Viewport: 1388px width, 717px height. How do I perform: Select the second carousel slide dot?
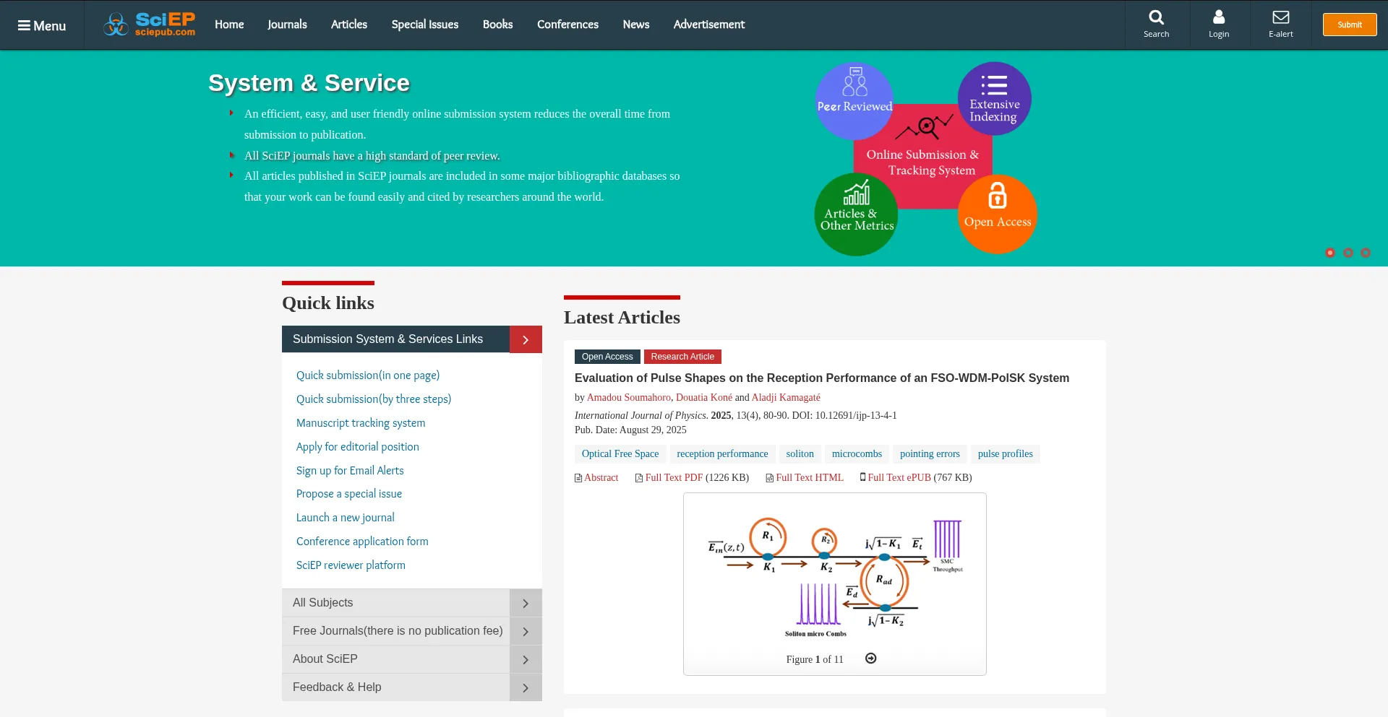click(x=1348, y=253)
